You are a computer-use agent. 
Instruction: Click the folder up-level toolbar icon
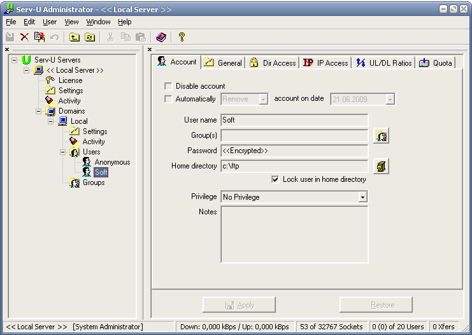(75, 37)
